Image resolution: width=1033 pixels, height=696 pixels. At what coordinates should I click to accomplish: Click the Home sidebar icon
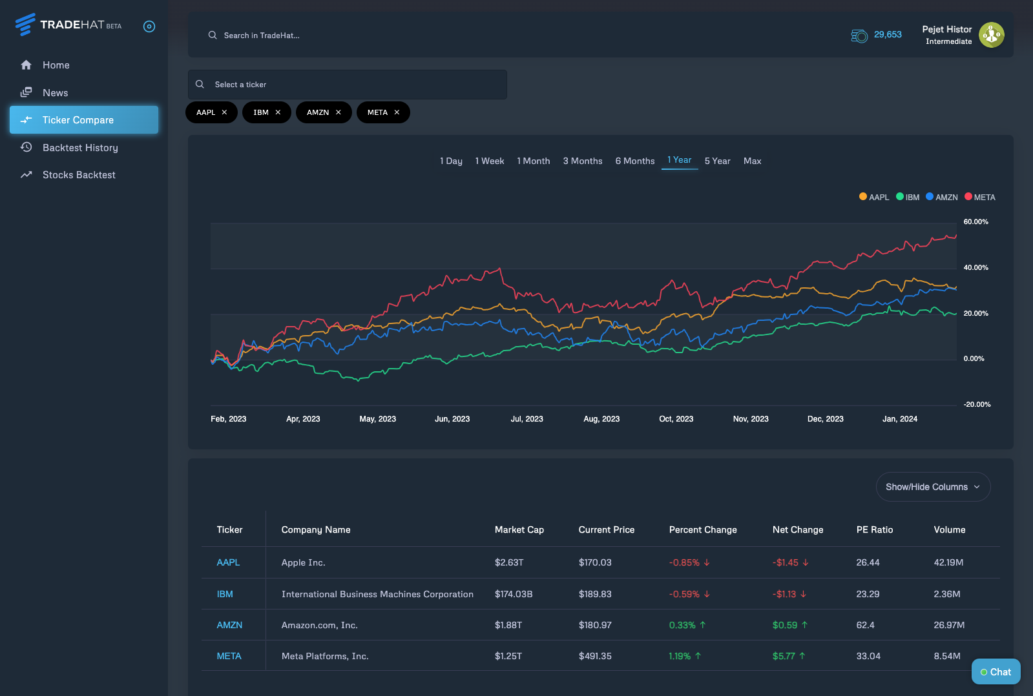click(26, 65)
